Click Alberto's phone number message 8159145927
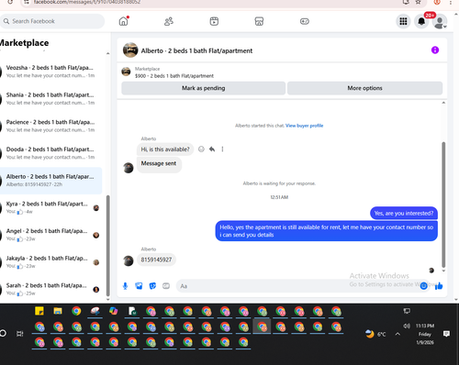 pos(156,260)
